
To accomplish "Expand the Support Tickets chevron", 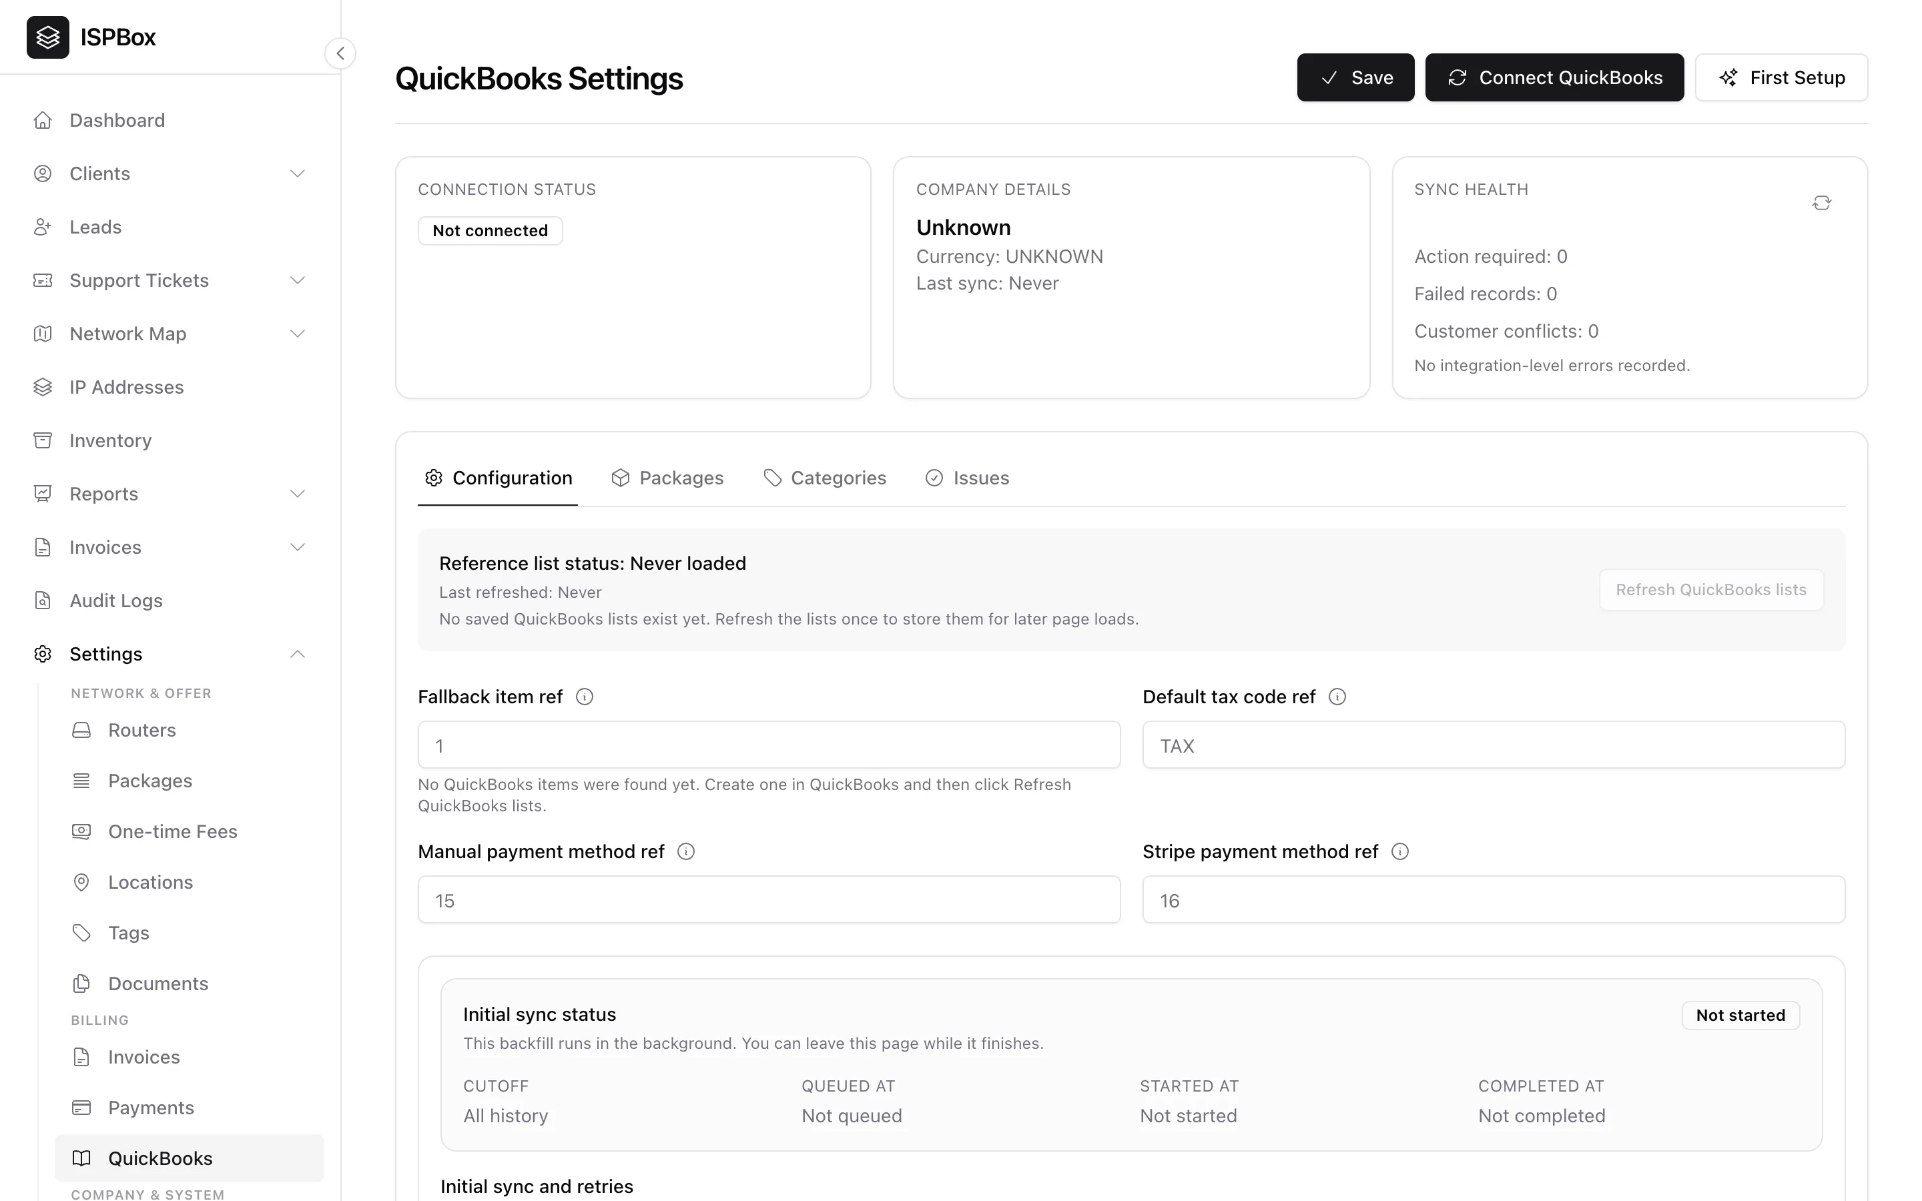I will pyautogui.click(x=298, y=280).
